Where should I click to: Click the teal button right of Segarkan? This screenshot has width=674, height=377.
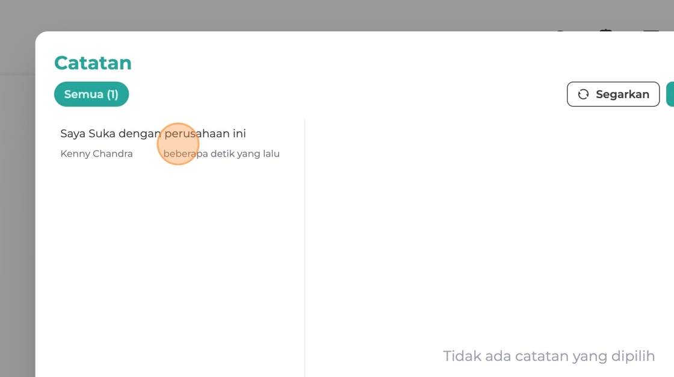670,94
